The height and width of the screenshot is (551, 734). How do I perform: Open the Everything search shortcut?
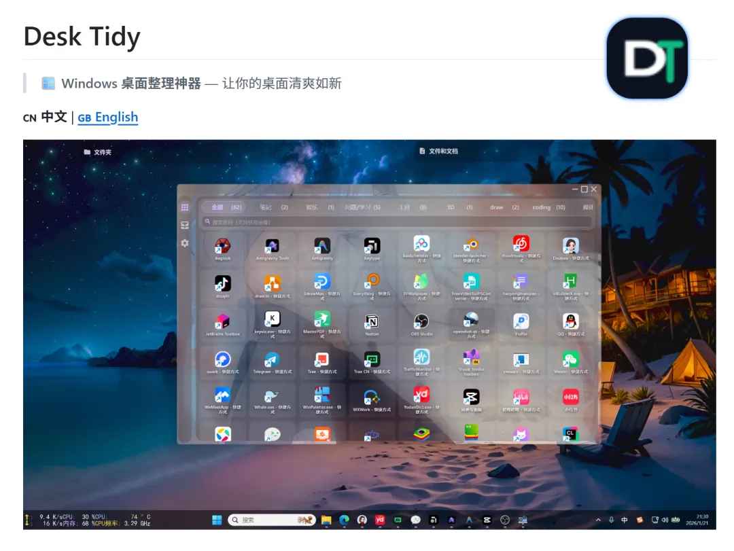(372, 282)
